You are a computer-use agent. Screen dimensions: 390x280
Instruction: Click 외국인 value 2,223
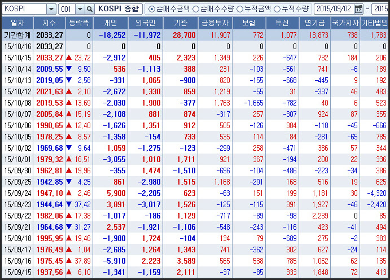(x=151, y=261)
